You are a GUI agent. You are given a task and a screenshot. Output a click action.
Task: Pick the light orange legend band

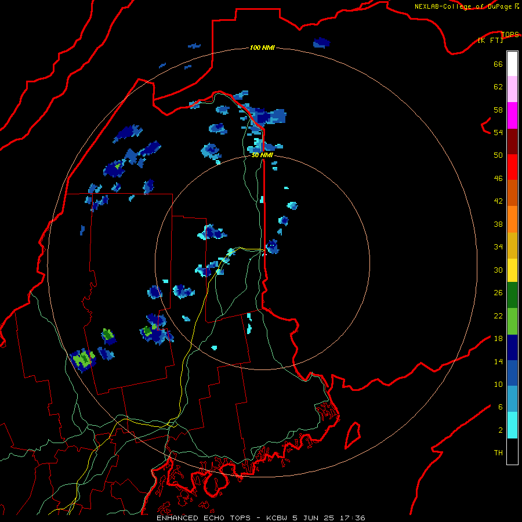click(x=512, y=219)
